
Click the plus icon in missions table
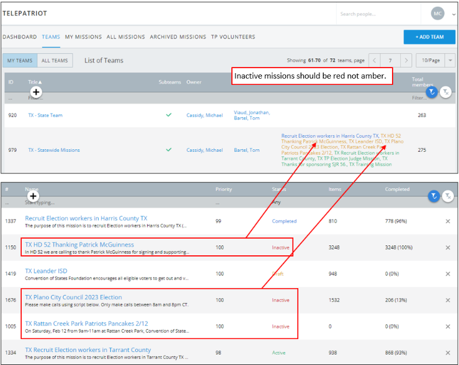pyautogui.click(x=34, y=196)
